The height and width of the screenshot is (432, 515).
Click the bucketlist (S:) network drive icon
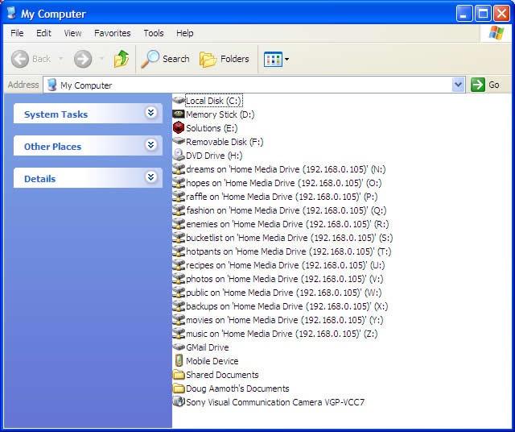click(179, 237)
